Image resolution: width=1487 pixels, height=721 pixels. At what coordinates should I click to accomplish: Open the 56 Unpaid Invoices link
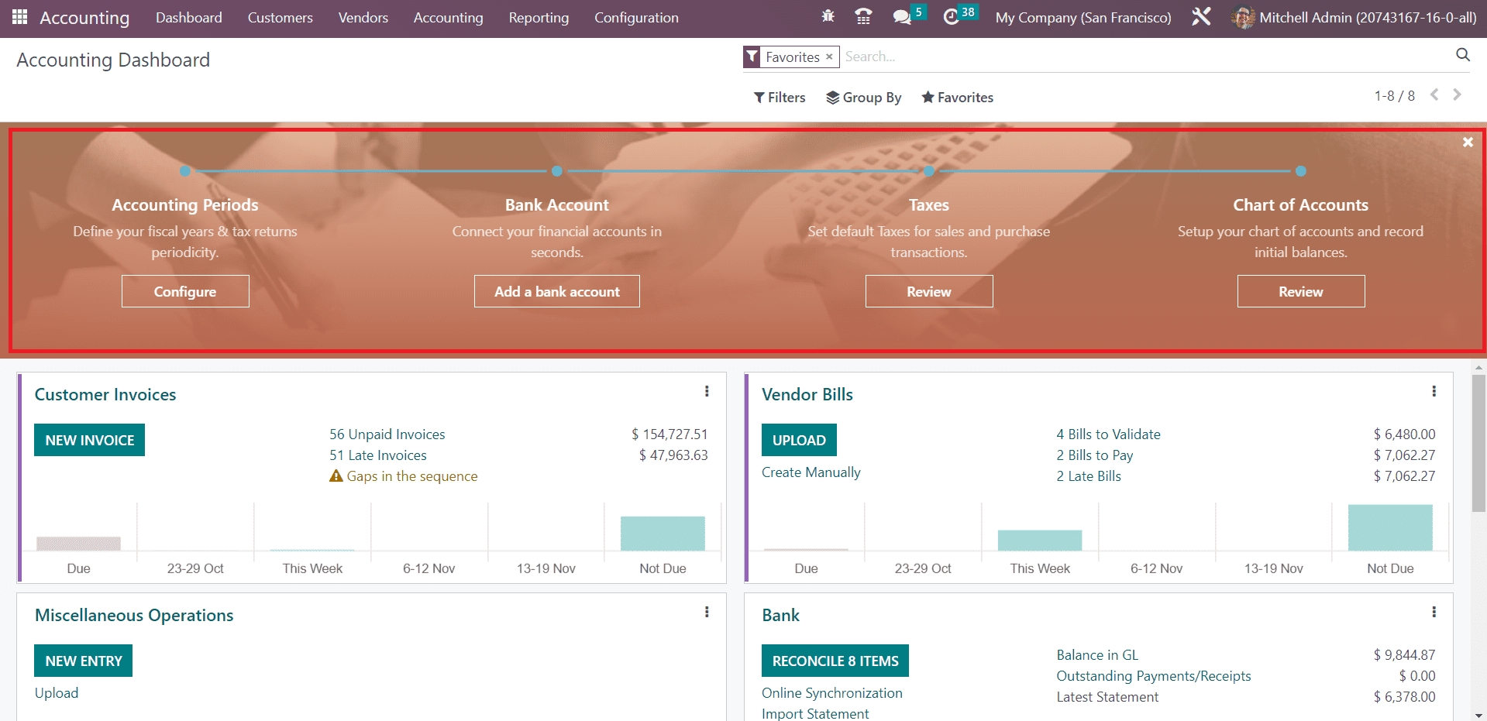tap(387, 434)
